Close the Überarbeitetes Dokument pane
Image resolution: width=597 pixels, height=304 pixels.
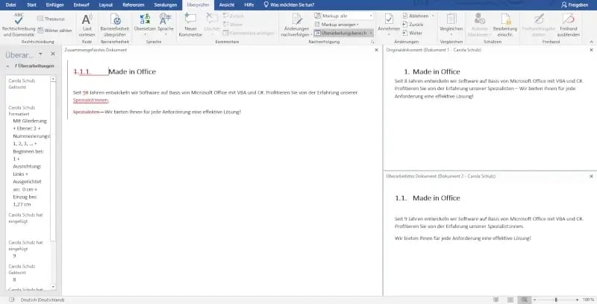coord(591,177)
